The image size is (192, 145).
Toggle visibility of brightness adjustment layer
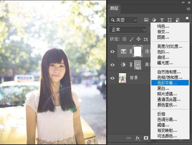point(112,65)
